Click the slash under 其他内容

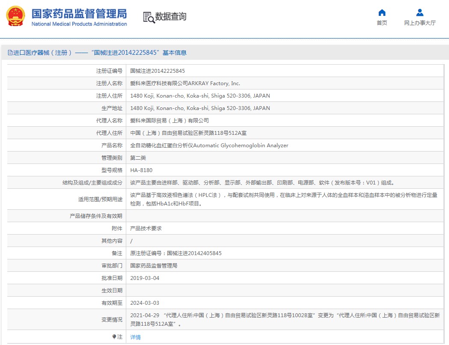131,241
